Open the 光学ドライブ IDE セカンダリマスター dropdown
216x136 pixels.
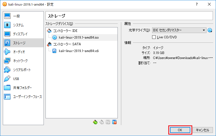[x=179, y=30]
